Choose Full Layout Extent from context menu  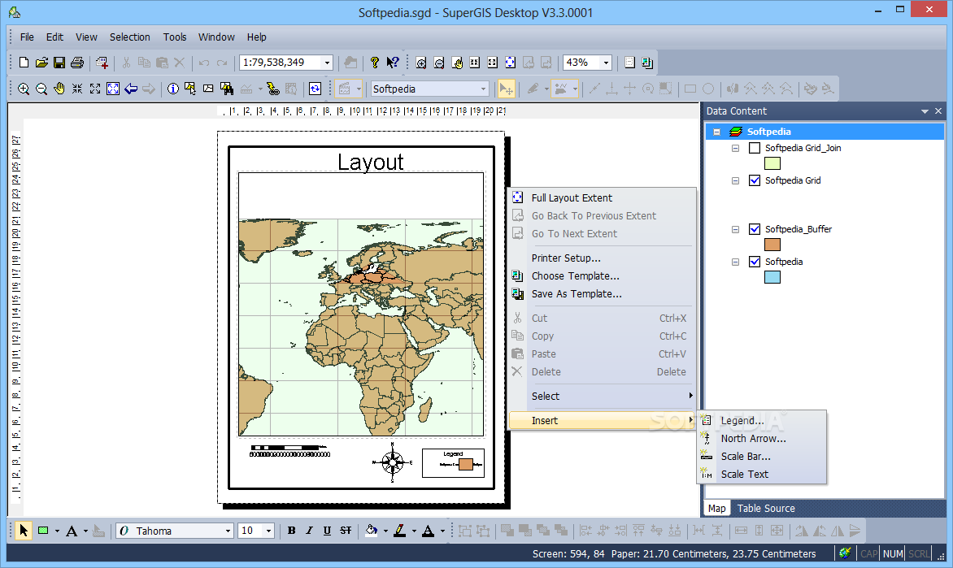pos(602,198)
